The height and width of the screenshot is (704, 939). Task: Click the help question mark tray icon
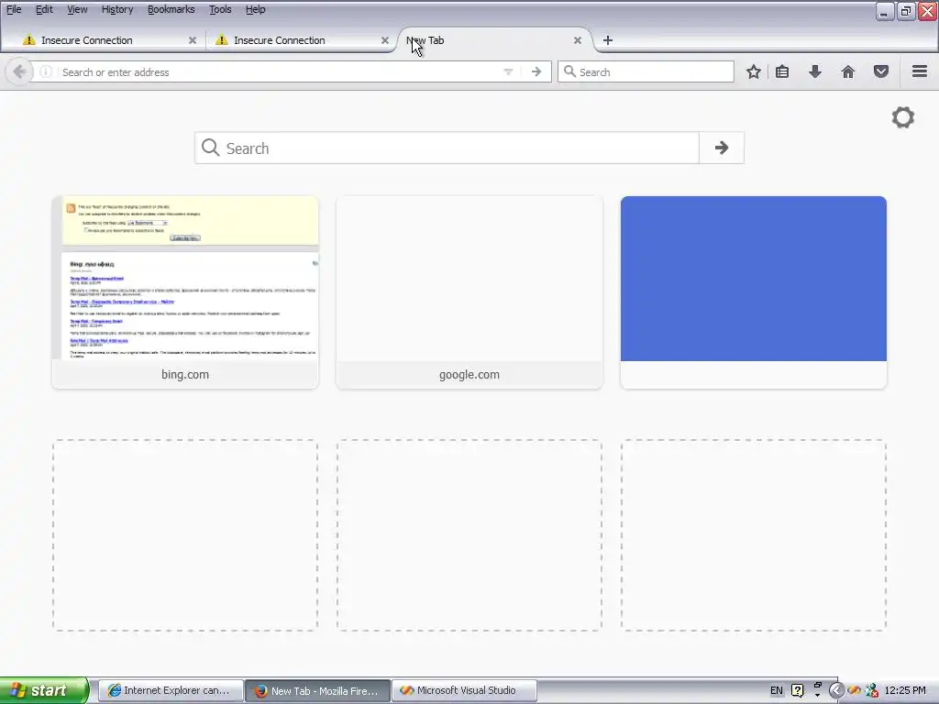click(797, 690)
